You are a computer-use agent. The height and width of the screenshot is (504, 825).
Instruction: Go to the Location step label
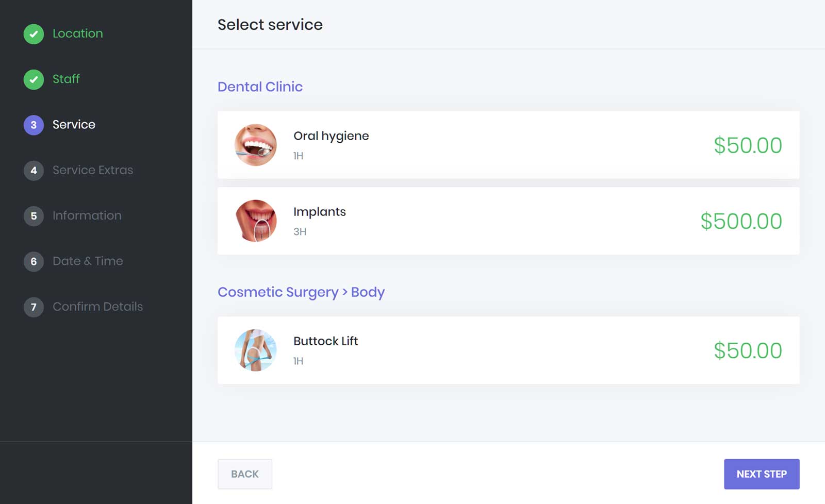point(78,33)
